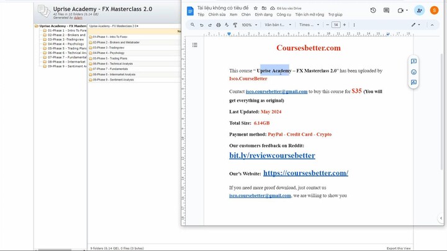
Task: Star the document title
Action: pos(255,8)
